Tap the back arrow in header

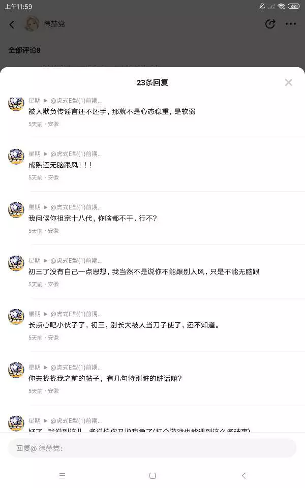tap(12, 24)
